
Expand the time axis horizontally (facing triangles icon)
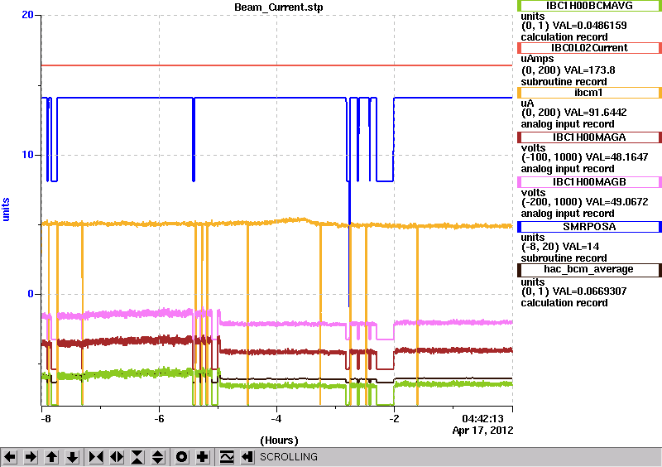pos(117,457)
